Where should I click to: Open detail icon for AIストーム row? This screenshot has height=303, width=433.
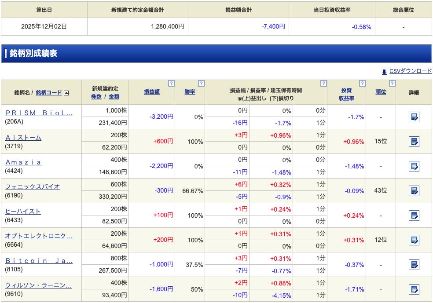click(414, 142)
